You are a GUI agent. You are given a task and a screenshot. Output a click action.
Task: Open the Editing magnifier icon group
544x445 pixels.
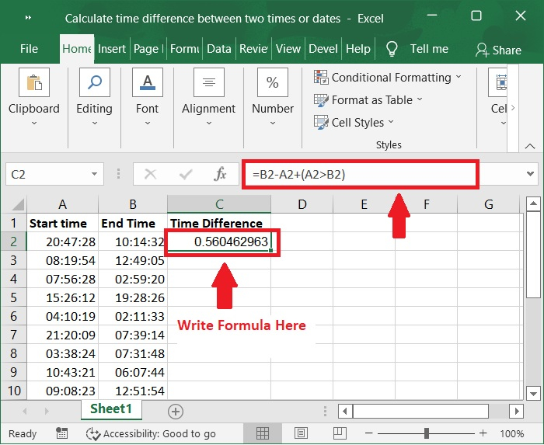94,82
